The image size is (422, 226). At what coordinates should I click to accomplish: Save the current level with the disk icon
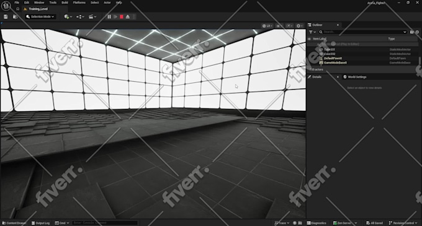point(6,17)
